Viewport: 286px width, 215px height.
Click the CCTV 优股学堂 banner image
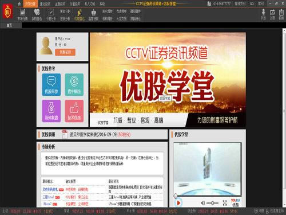(168, 80)
